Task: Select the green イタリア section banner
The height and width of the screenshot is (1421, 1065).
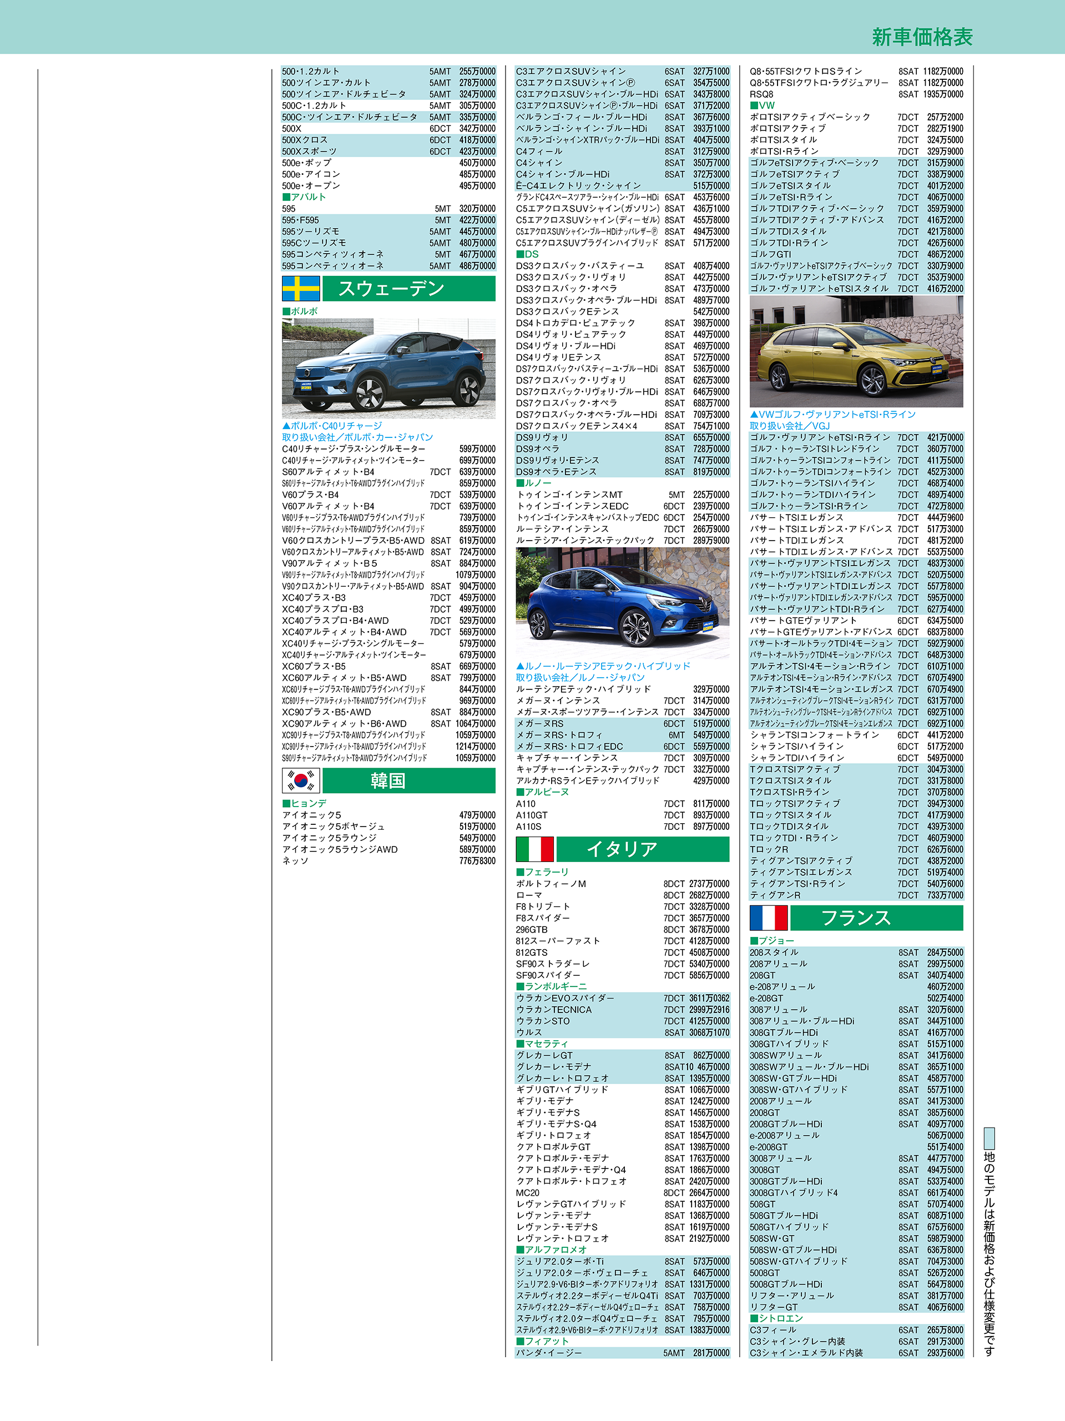Action: click(x=642, y=849)
